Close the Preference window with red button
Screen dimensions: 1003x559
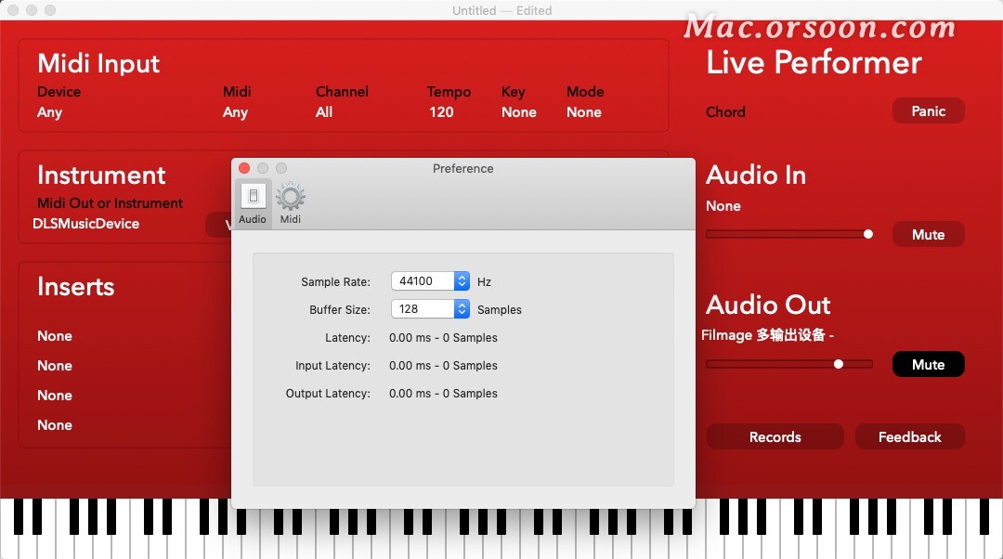pyautogui.click(x=244, y=168)
